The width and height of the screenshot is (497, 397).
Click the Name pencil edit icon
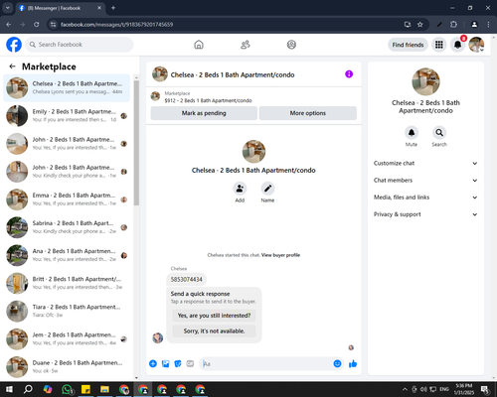[x=267, y=189]
